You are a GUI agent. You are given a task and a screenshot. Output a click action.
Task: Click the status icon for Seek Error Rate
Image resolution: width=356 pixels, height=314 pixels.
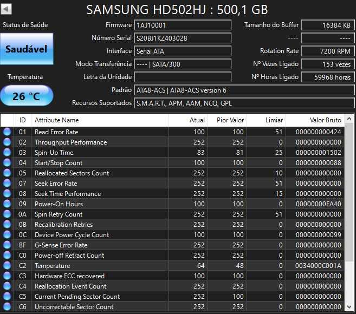pyautogui.click(x=7, y=184)
